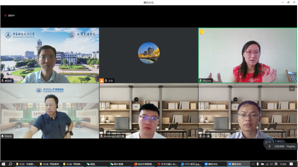Expand the hidden system tray icons chevron
This screenshot has height=167, width=298.
click(253, 164)
